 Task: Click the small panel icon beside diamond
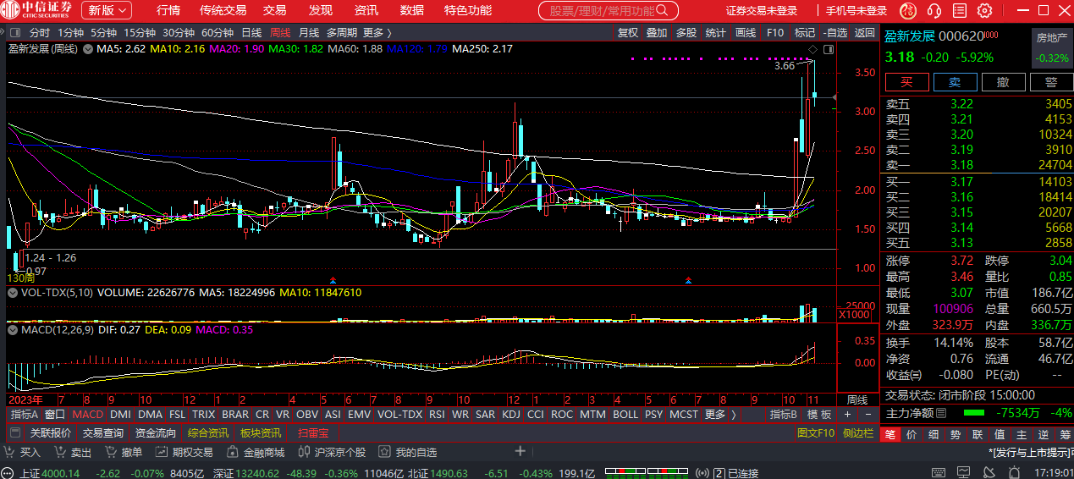tap(827, 50)
